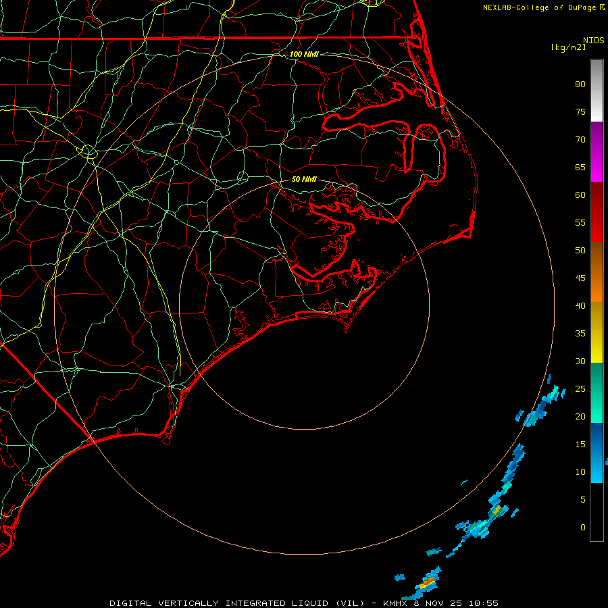The width and height of the screenshot is (608, 608).
Task: Click the 25 value on color scale
Action: coord(580,389)
